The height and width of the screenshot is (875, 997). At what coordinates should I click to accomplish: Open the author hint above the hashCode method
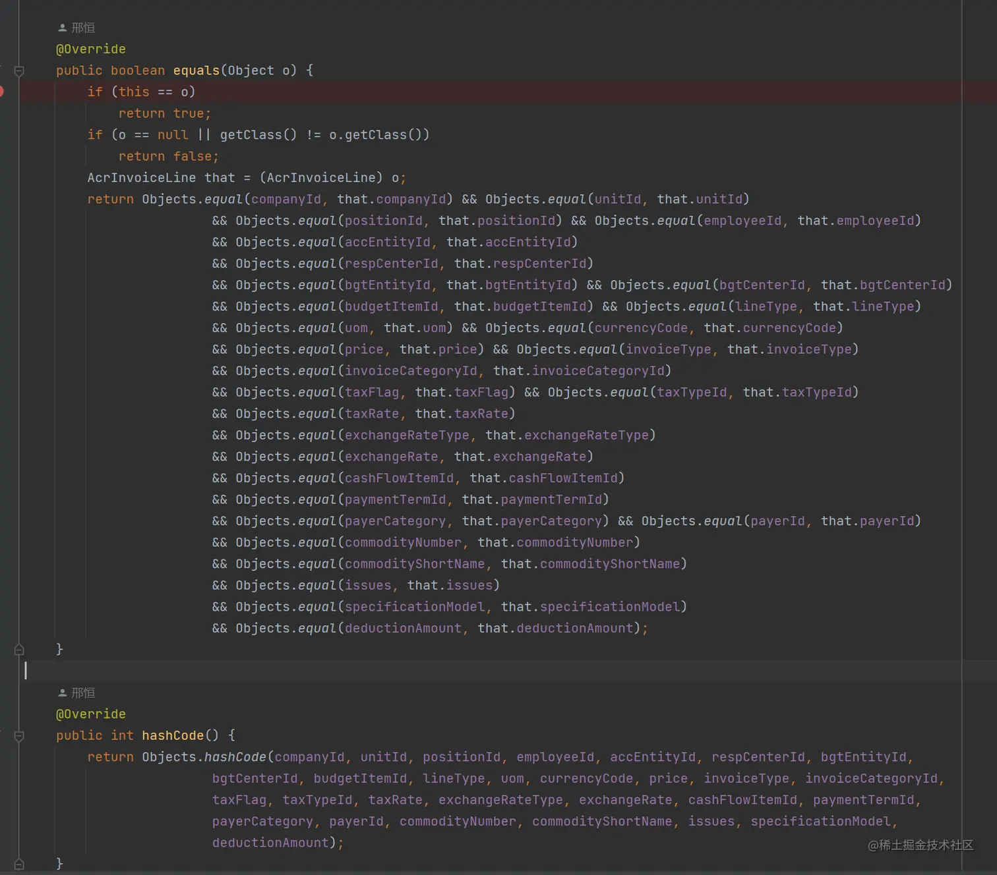click(x=76, y=693)
